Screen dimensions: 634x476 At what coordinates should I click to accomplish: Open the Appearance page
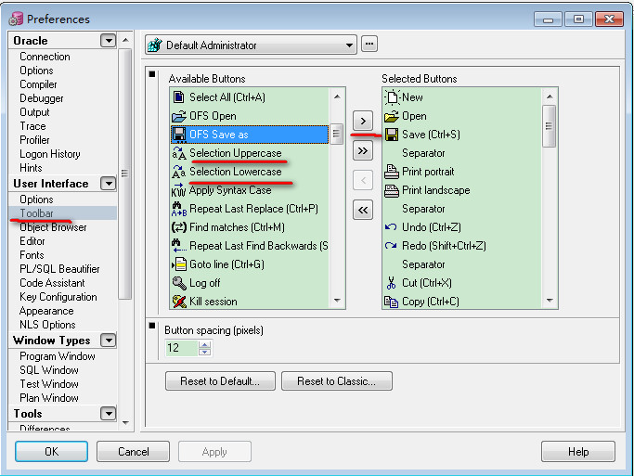[46, 311]
